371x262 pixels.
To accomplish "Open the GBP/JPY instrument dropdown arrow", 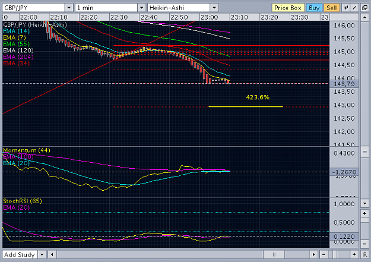I will coord(69,8).
